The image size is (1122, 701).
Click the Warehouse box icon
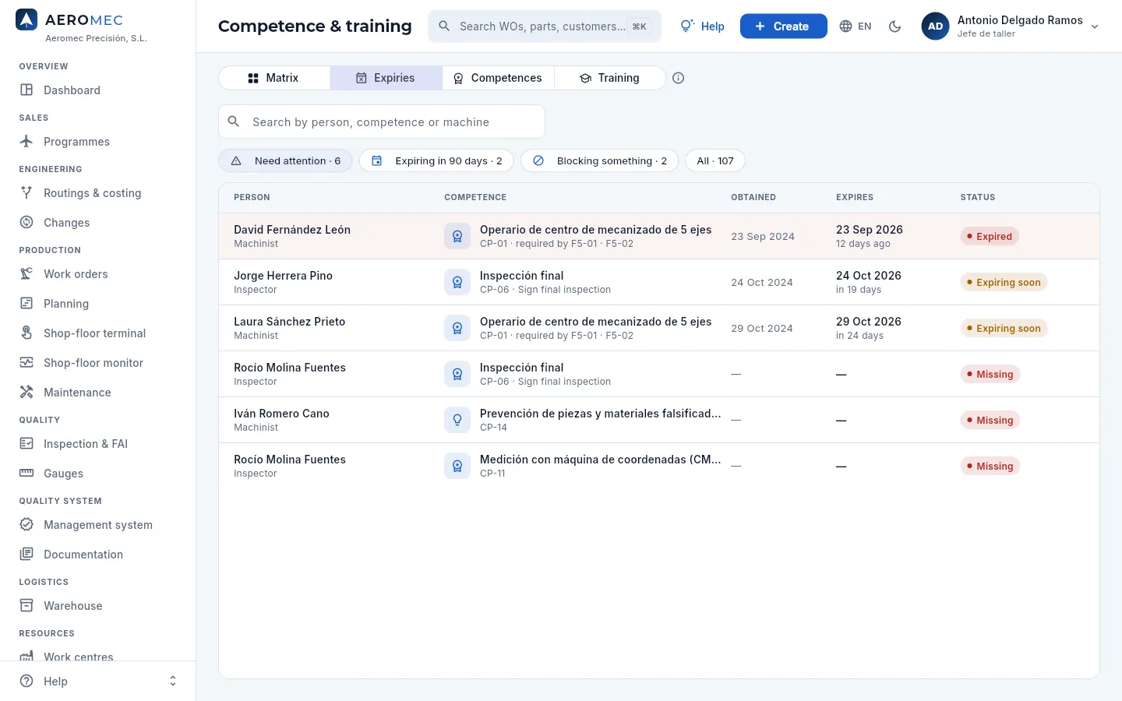26,605
